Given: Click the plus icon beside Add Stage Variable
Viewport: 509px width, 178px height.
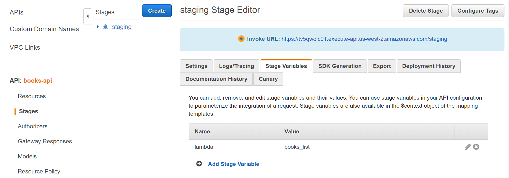Looking at the screenshot, I should [x=199, y=164].
